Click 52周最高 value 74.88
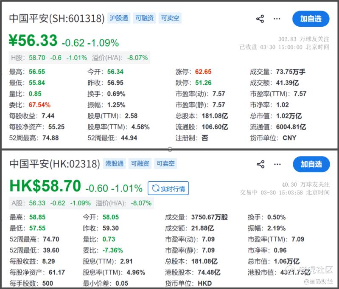 [50, 138]
